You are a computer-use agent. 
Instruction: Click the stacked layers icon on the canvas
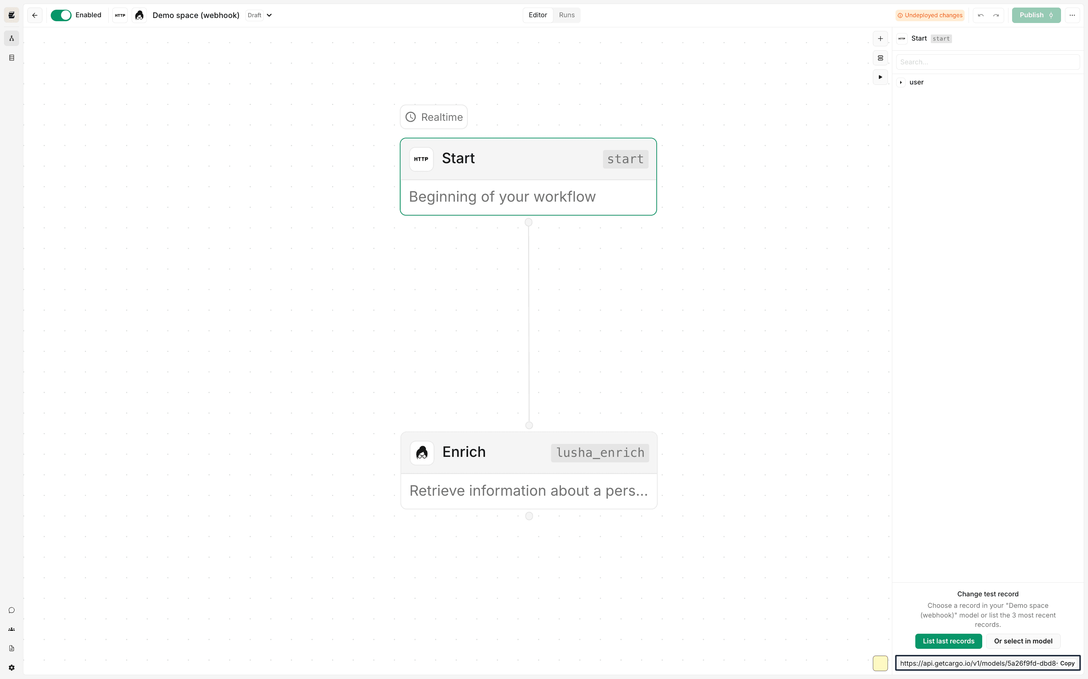[x=880, y=58]
